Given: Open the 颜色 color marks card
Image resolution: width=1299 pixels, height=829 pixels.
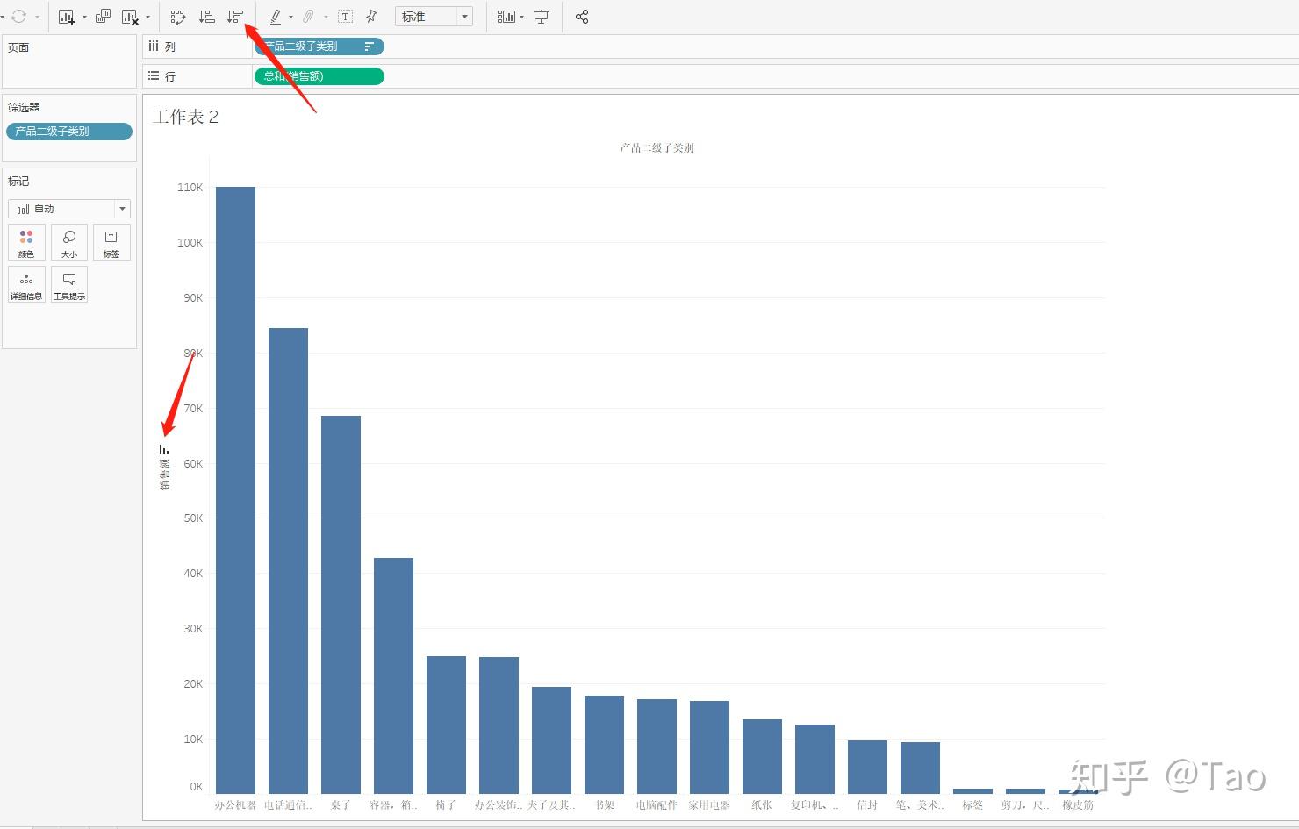Looking at the screenshot, I should click(26, 242).
